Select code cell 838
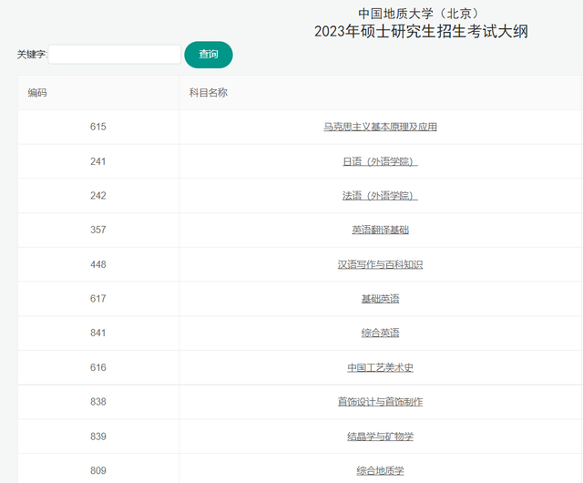 pyautogui.click(x=98, y=402)
